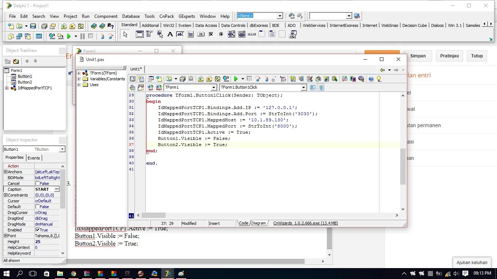Click the Step Over icon in main toolbar
Image resolution: width=497 pixels, height=279 pixels.
tap(110, 36)
